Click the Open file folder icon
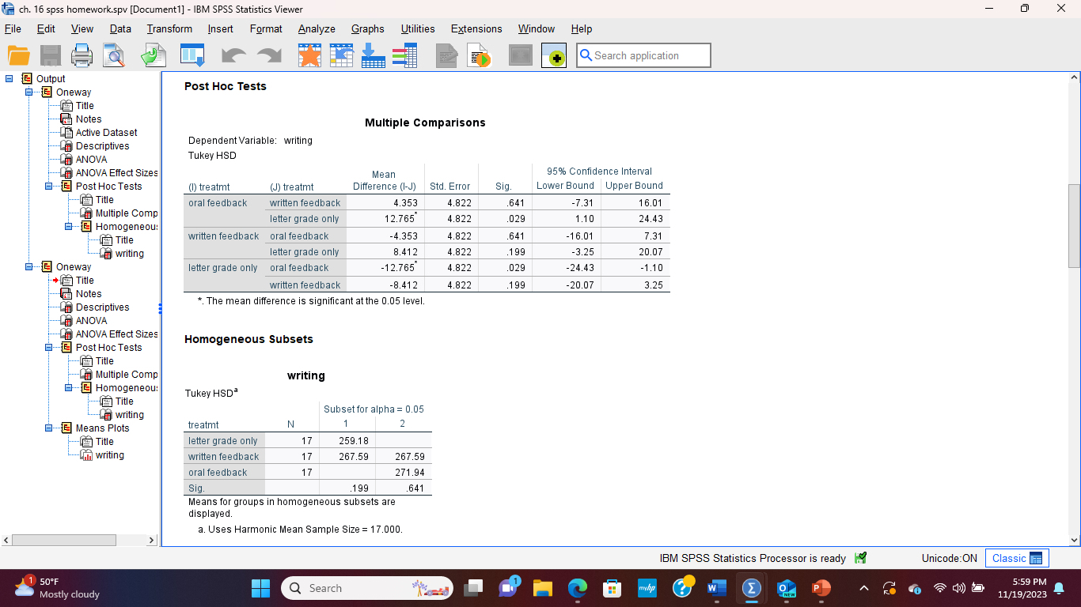Image resolution: width=1081 pixels, height=607 pixels. (19, 55)
